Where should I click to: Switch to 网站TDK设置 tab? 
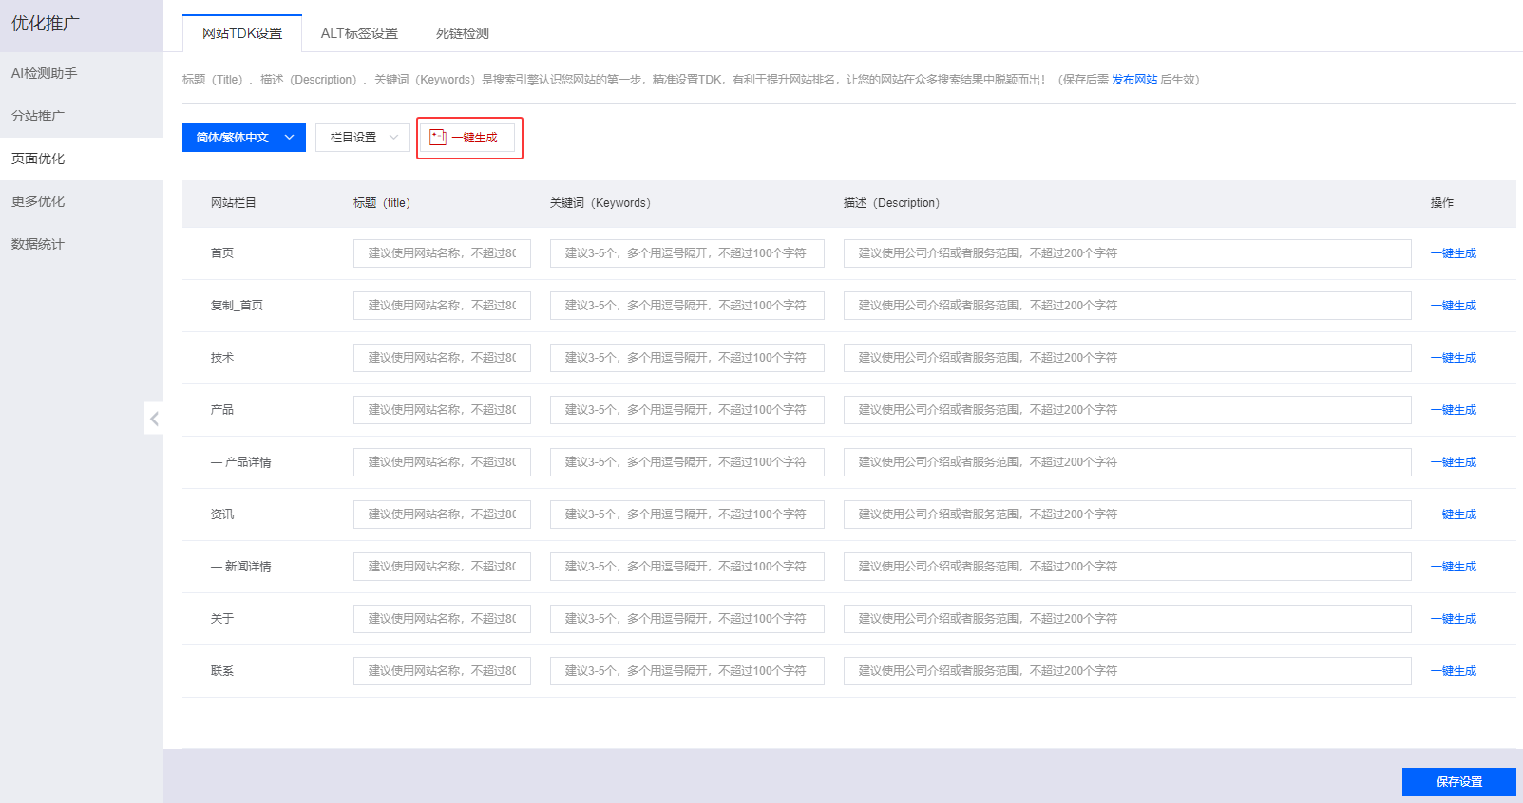(x=242, y=33)
